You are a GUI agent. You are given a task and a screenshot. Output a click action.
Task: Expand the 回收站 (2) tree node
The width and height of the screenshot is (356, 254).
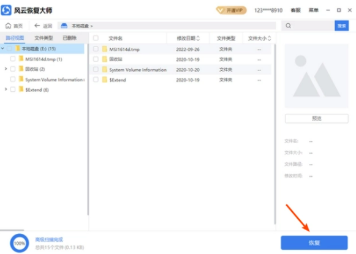click(6, 69)
